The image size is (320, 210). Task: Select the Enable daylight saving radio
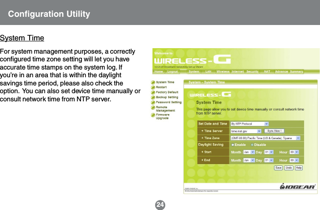pyautogui.click(x=233, y=145)
